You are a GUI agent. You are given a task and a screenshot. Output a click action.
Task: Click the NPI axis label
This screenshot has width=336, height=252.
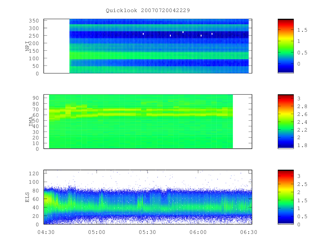[27, 46]
